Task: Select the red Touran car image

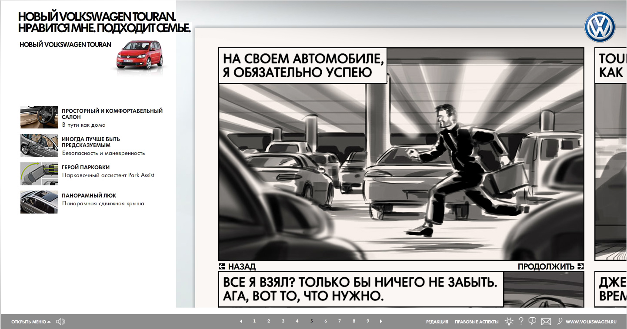Action: [x=139, y=55]
